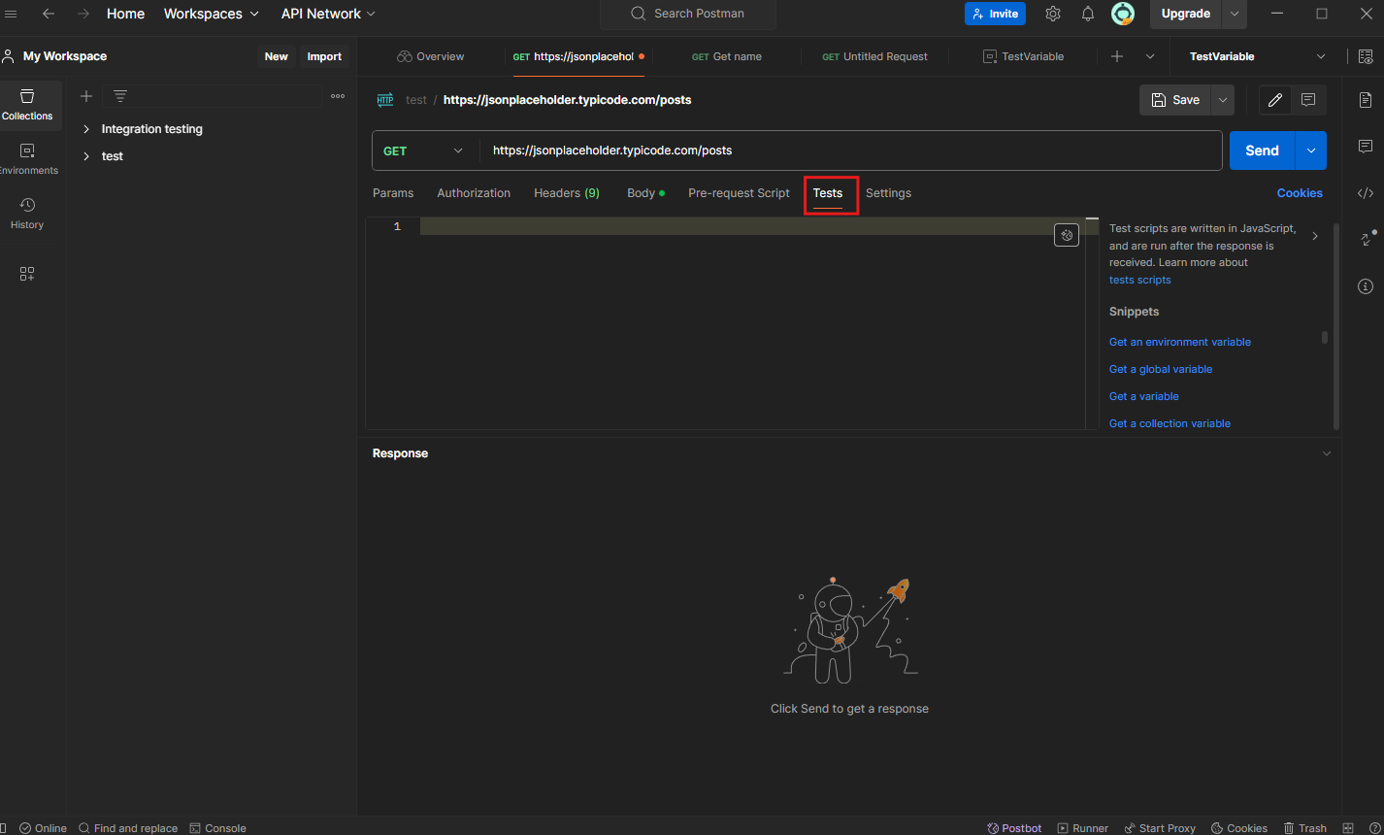Open the collections more options ellipsis
The image size is (1384, 835).
[x=338, y=96]
